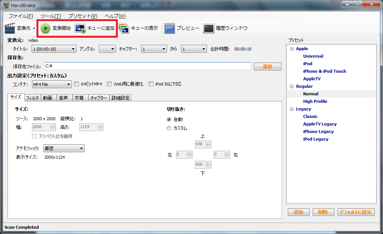Open the チャプター start chapter dropdown
Viewport: 383px width, 234px height.
tap(154, 49)
